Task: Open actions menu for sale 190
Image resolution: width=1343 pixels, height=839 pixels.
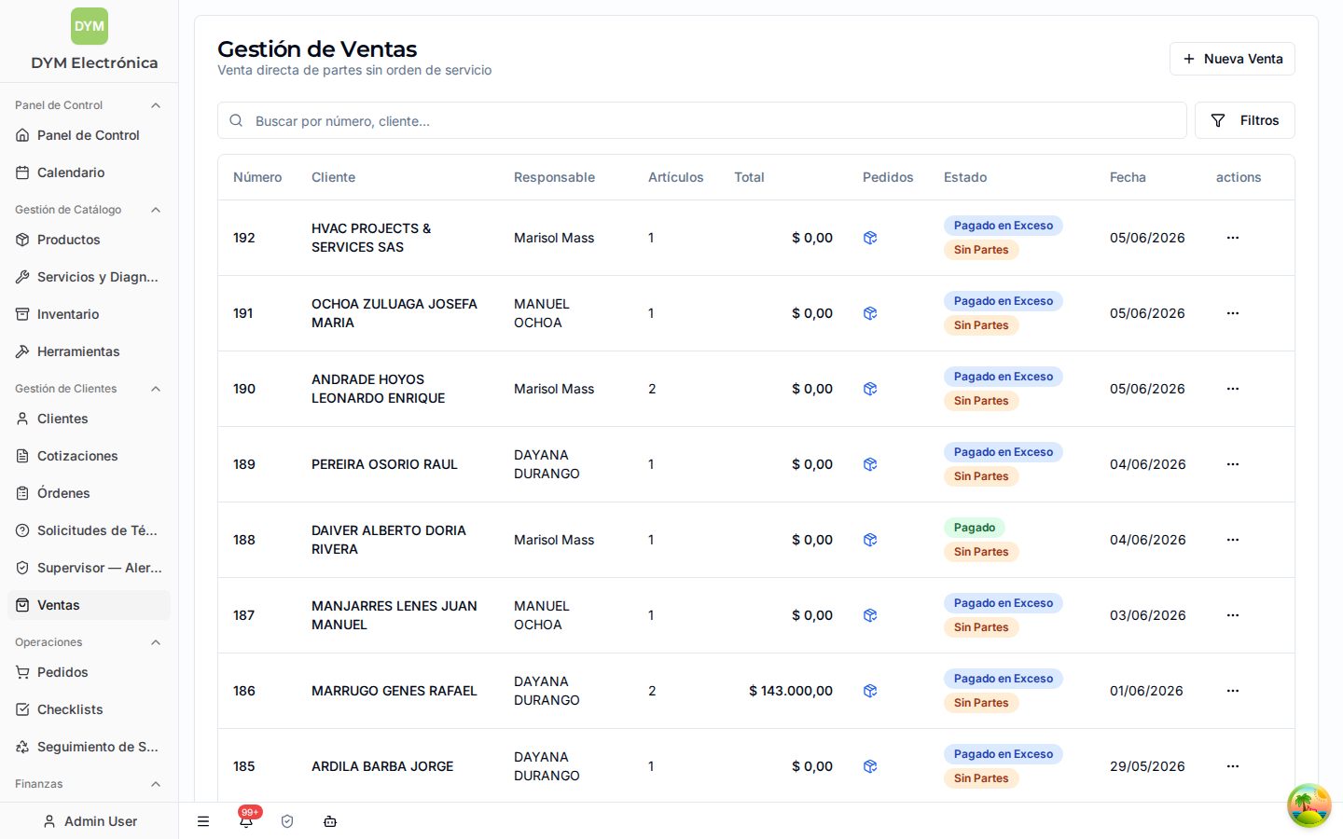Action: [1233, 389]
